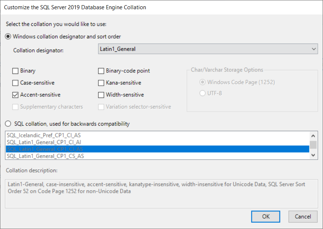Click the collation list scrollbar thumb
This screenshot has width=323, height=229.
[x=313, y=144]
